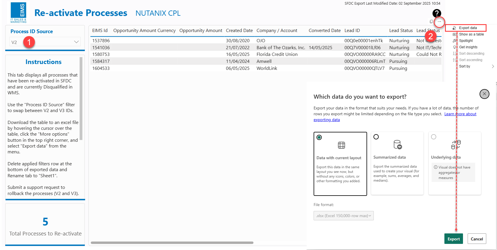Click the copy visual icon
The width and height of the screenshot is (497, 250).
pyautogui.click(x=431, y=22)
